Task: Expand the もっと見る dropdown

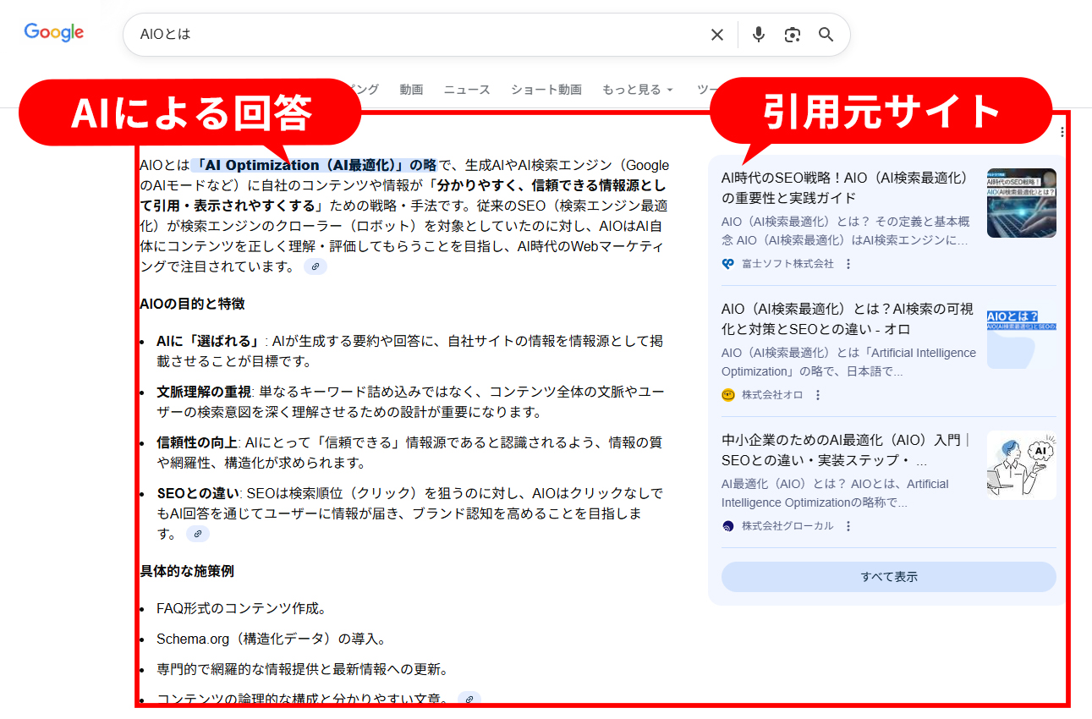Action: coord(637,90)
